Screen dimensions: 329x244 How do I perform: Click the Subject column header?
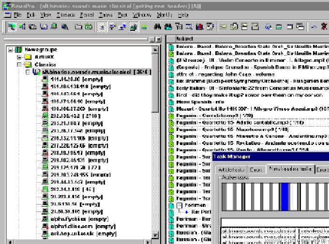[252, 39]
